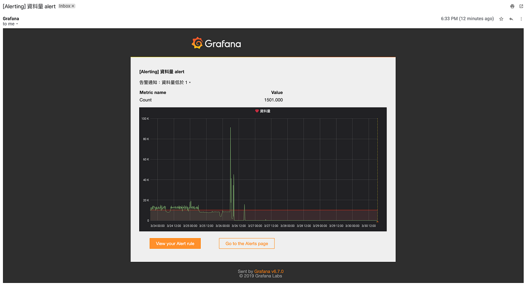Select the email subject '[Alerting] 資料量 alert'
The image size is (527, 286).
(29, 6)
